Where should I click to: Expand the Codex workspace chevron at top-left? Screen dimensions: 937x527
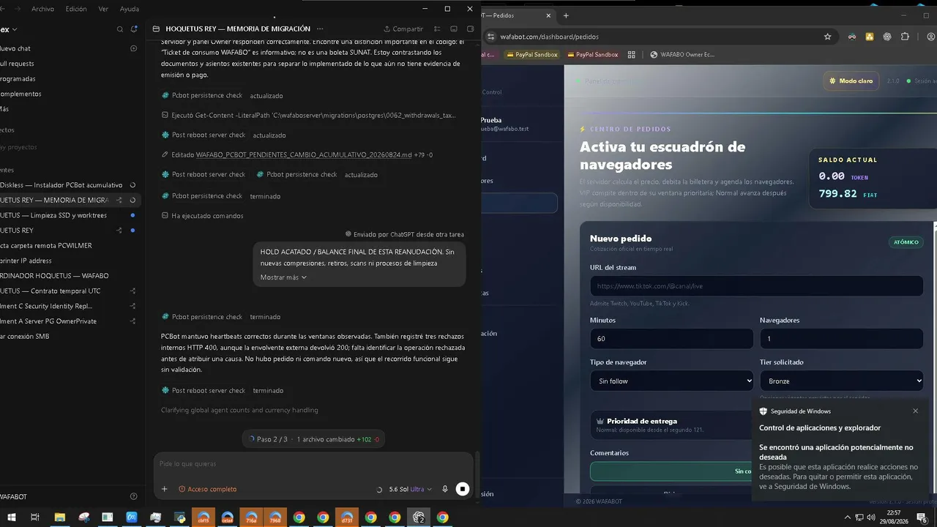point(15,29)
